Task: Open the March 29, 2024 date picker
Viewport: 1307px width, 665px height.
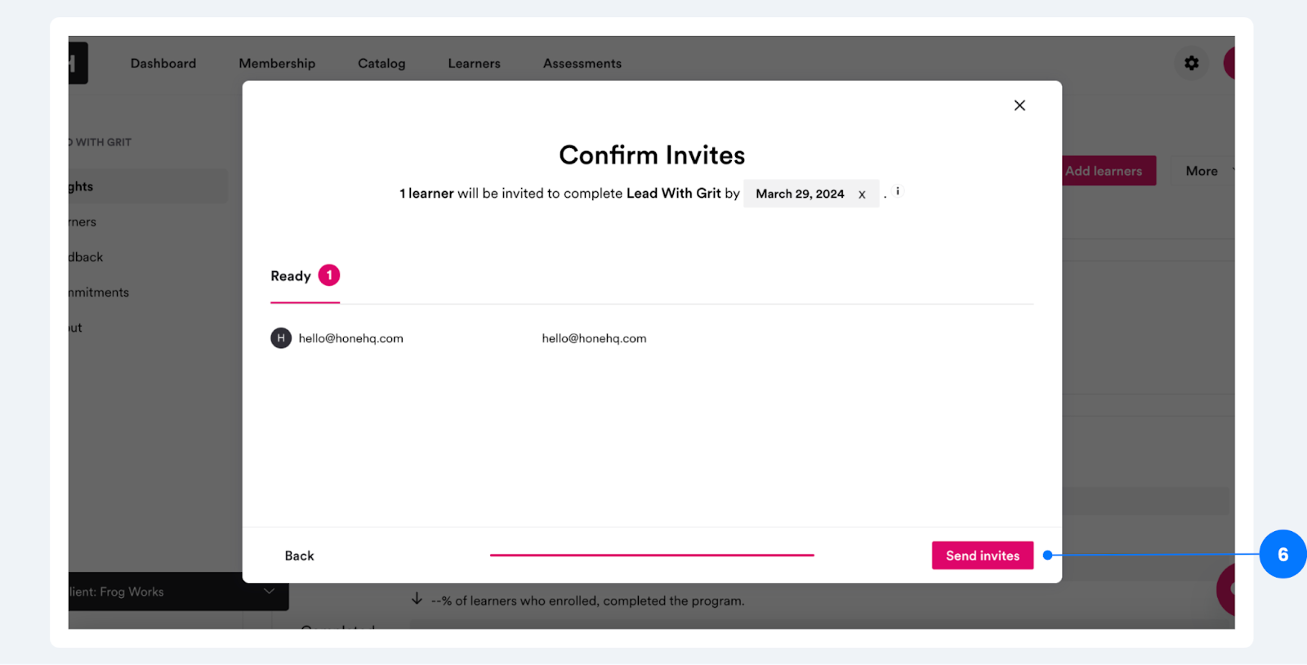Action: click(x=801, y=194)
